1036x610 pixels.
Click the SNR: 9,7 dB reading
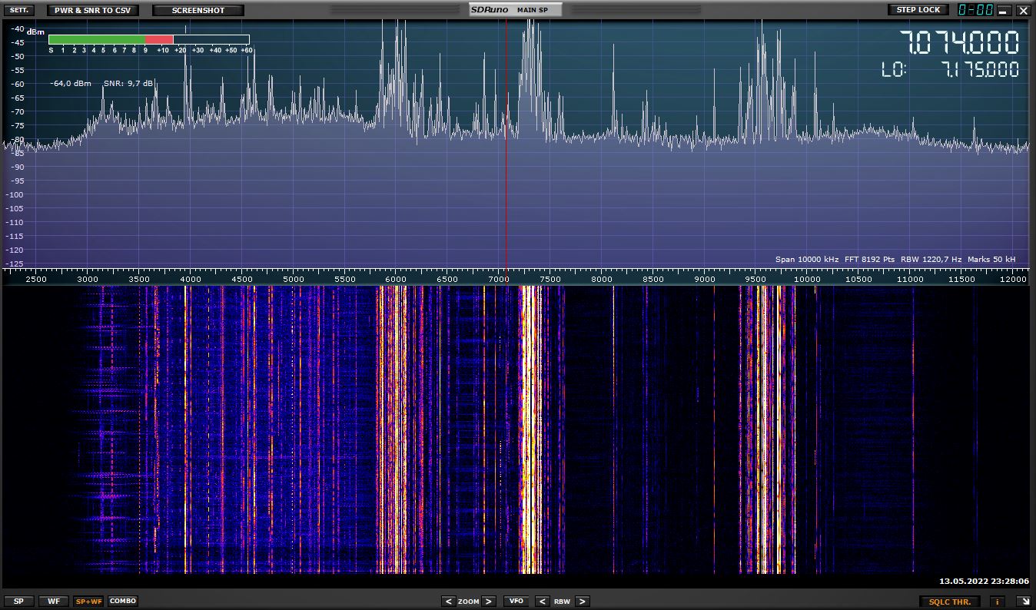[x=128, y=83]
